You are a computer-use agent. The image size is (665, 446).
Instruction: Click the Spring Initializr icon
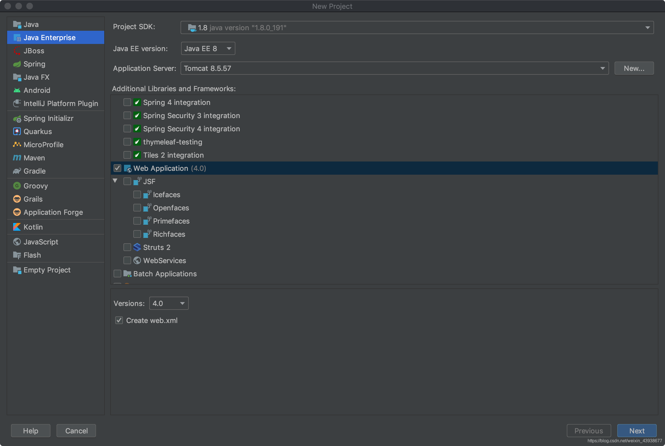point(17,119)
